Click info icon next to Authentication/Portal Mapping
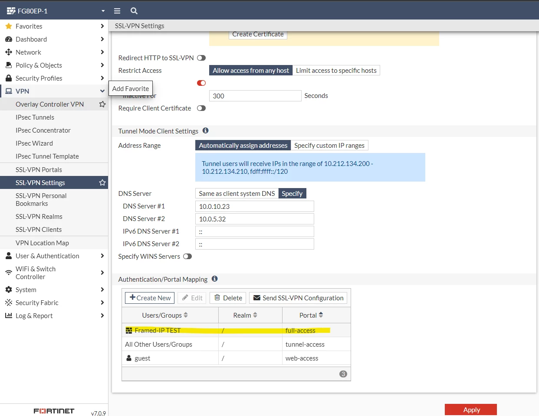539x416 pixels. tap(215, 279)
